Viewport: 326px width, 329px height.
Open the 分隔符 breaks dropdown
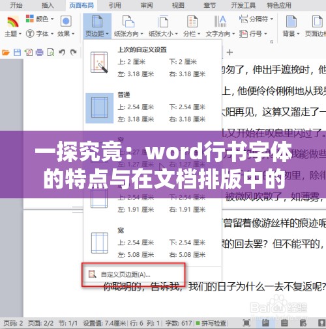click(x=256, y=19)
